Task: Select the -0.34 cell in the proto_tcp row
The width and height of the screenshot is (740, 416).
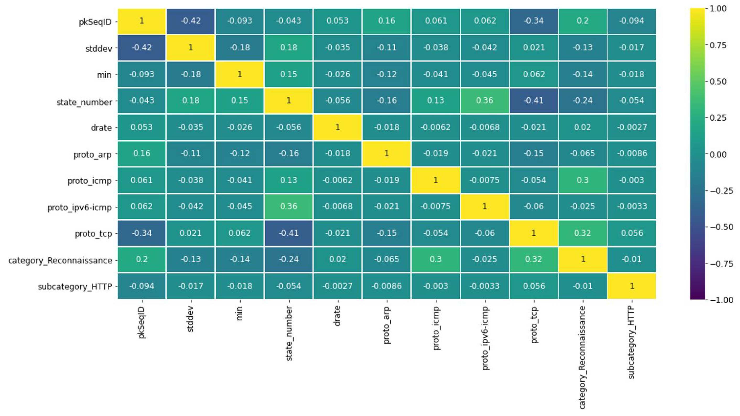Action: point(142,233)
